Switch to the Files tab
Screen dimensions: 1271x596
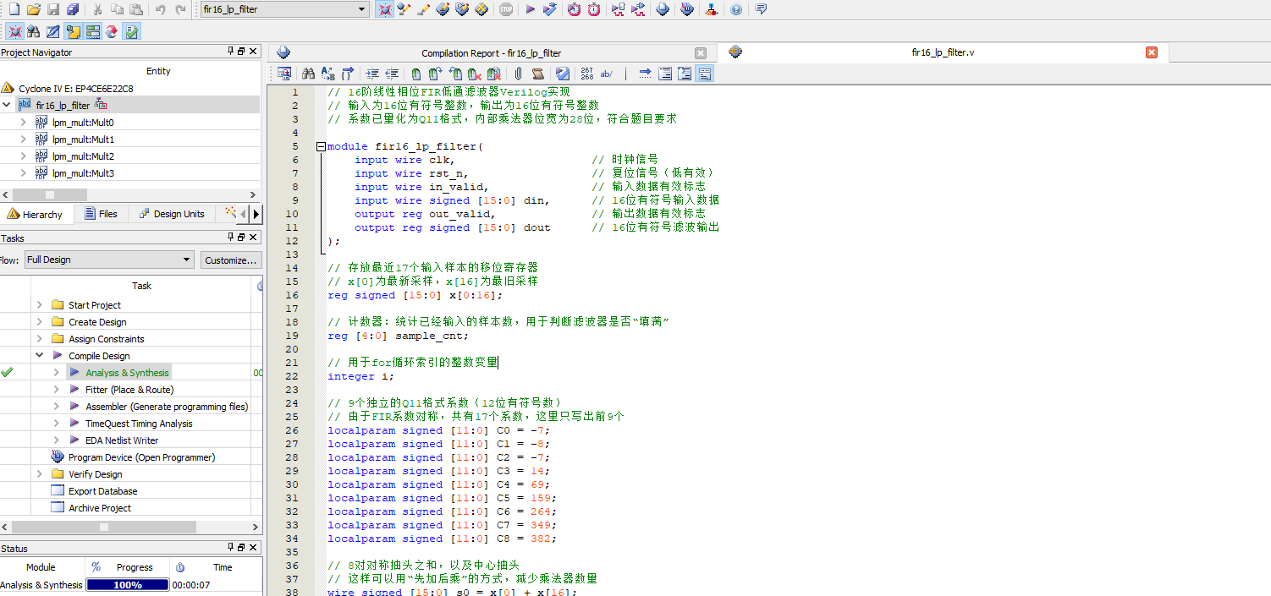point(101,214)
